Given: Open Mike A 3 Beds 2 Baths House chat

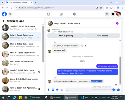Looking at the screenshot, I should point(21,54).
